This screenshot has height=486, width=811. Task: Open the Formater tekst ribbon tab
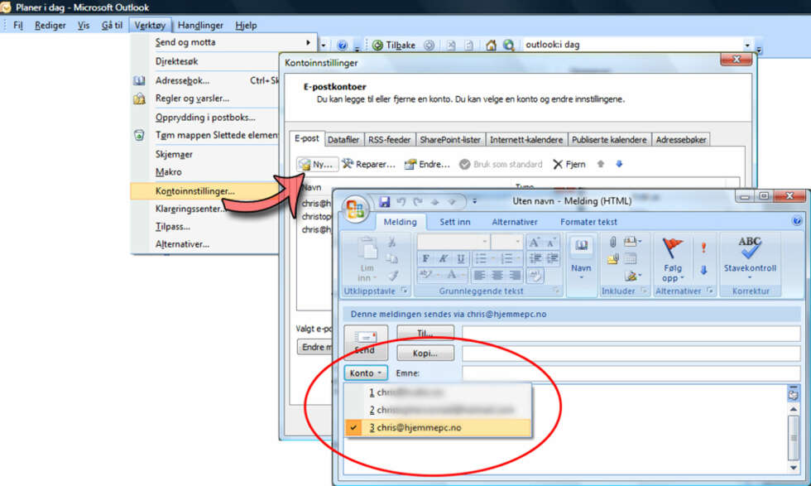point(588,222)
